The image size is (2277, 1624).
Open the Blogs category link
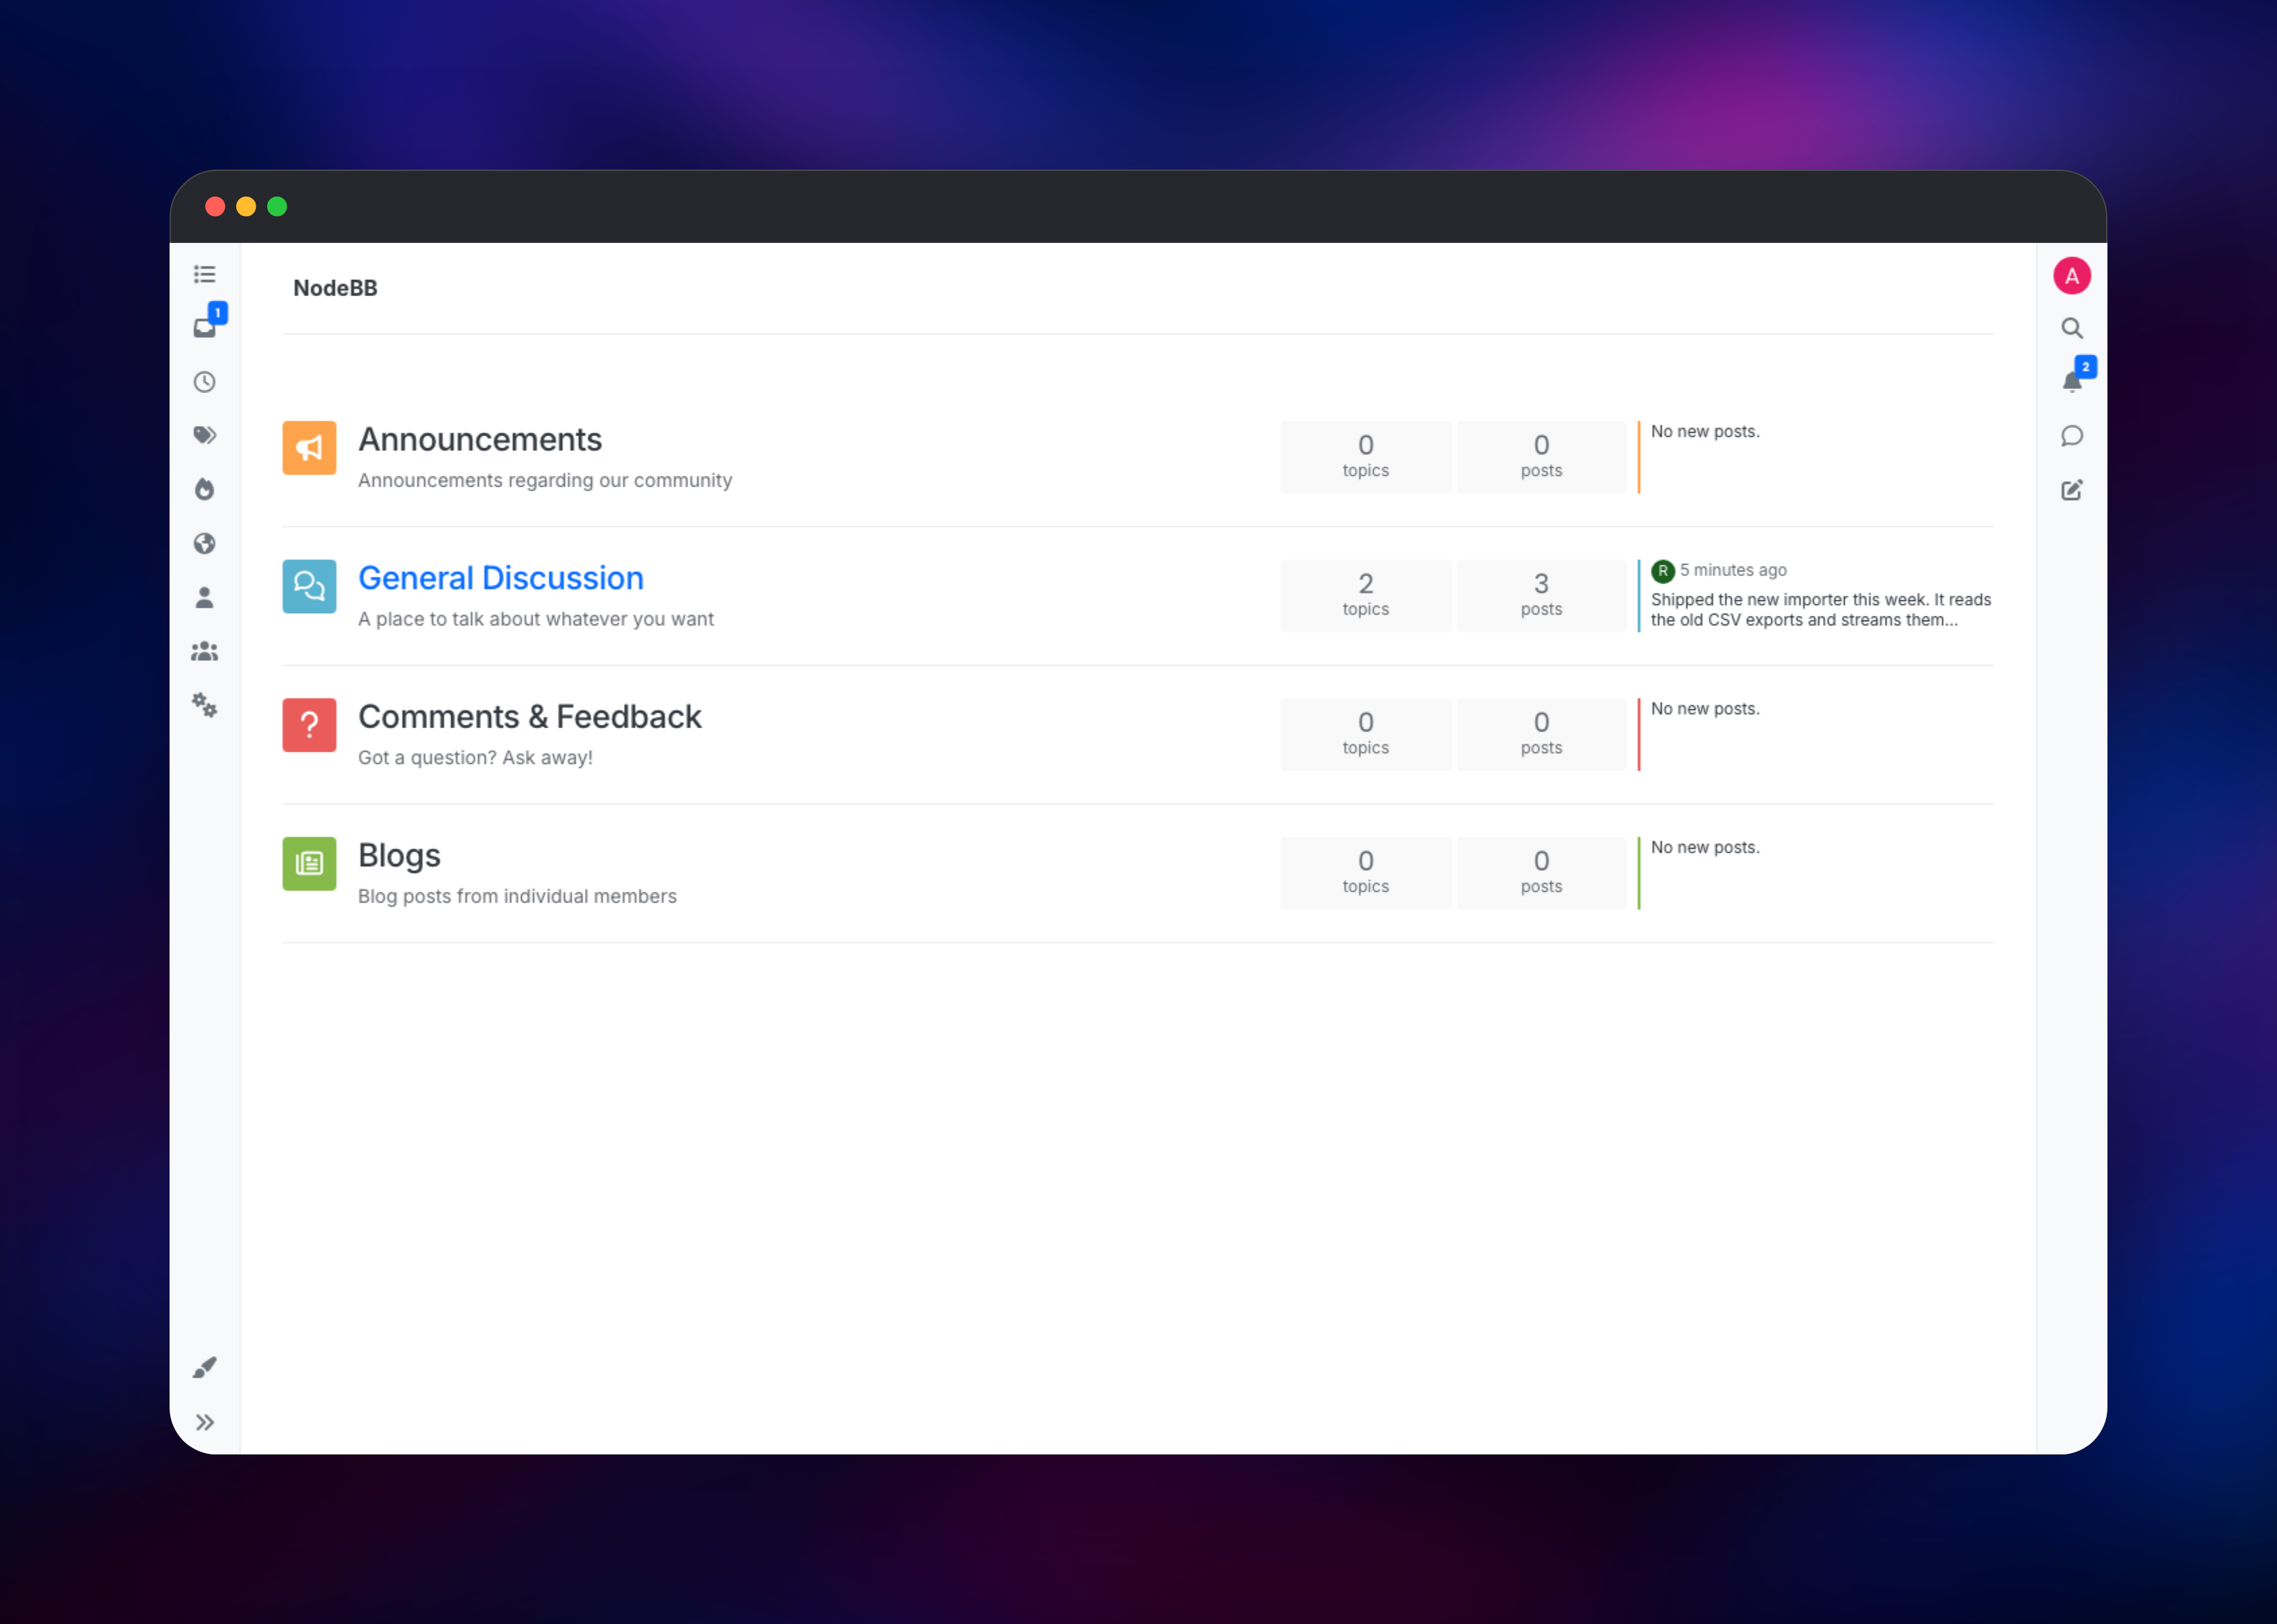pos(399,856)
